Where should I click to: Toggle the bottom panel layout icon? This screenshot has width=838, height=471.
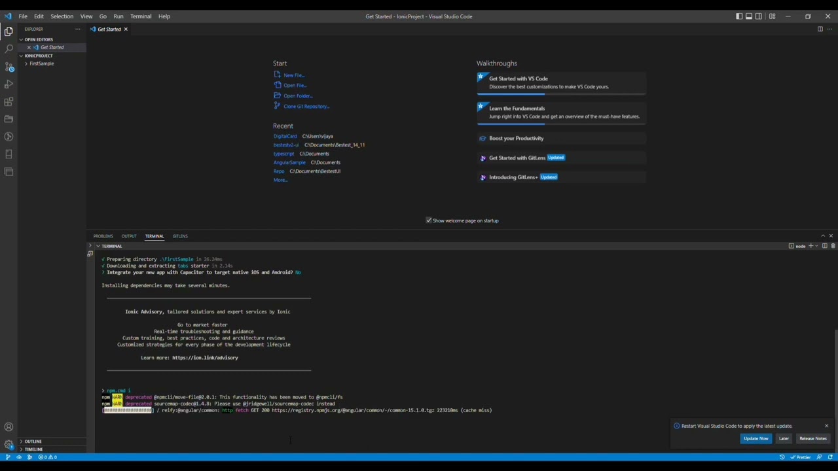click(x=749, y=16)
